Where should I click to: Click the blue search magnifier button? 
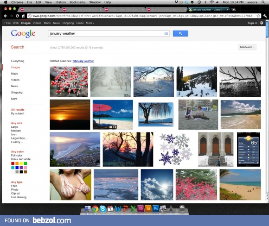[180, 33]
